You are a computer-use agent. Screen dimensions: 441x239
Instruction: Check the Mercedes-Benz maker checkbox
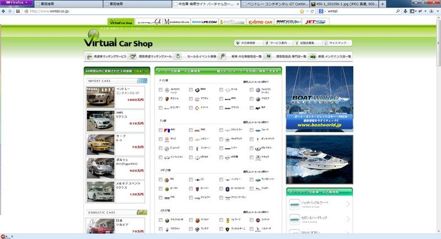coord(160,90)
